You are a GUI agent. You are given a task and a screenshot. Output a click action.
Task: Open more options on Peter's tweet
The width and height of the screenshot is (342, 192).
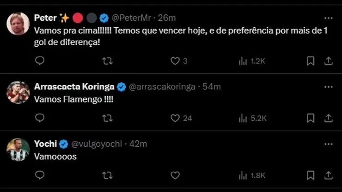pyautogui.click(x=328, y=18)
